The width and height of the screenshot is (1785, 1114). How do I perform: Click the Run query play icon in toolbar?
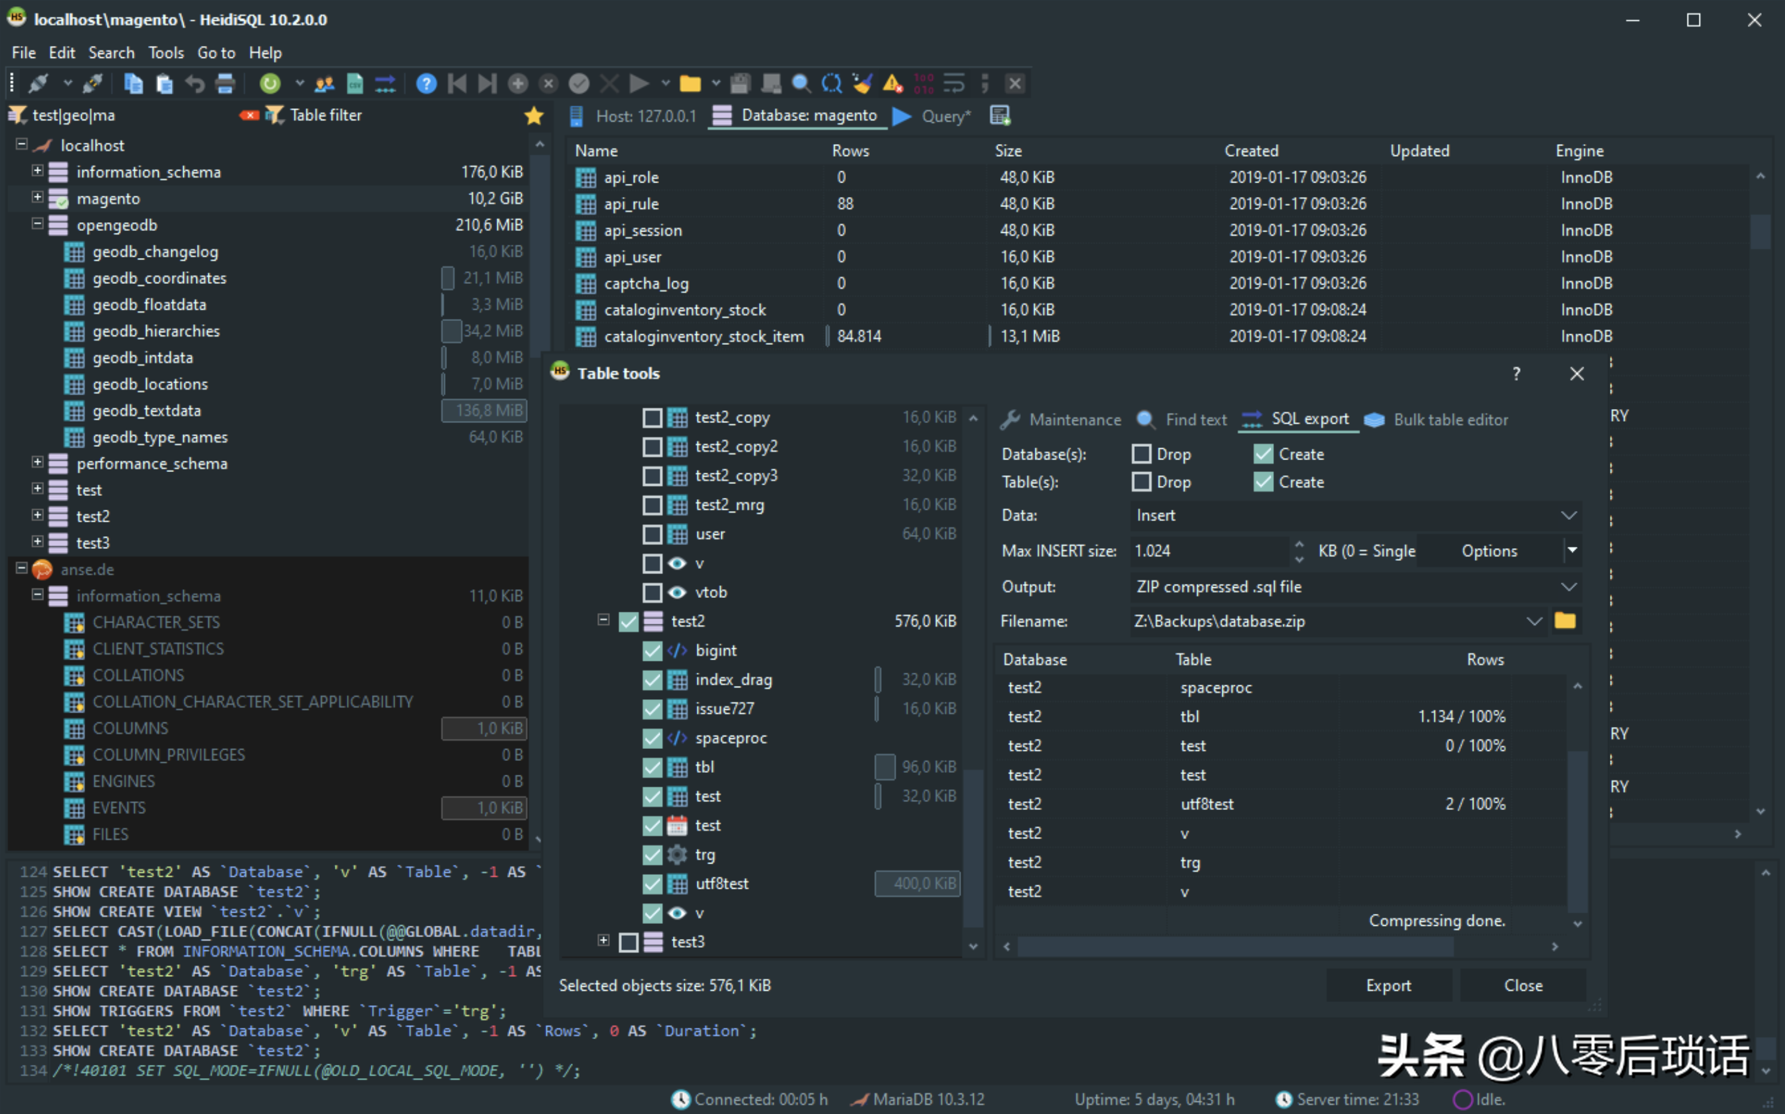click(639, 83)
